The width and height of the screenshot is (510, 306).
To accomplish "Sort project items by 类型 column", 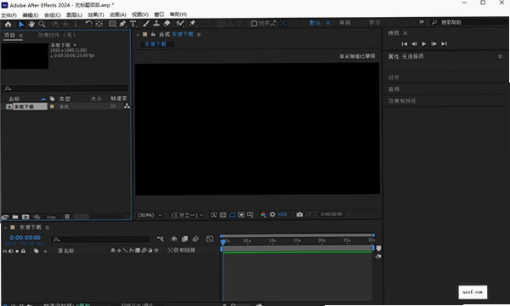I will [65, 99].
